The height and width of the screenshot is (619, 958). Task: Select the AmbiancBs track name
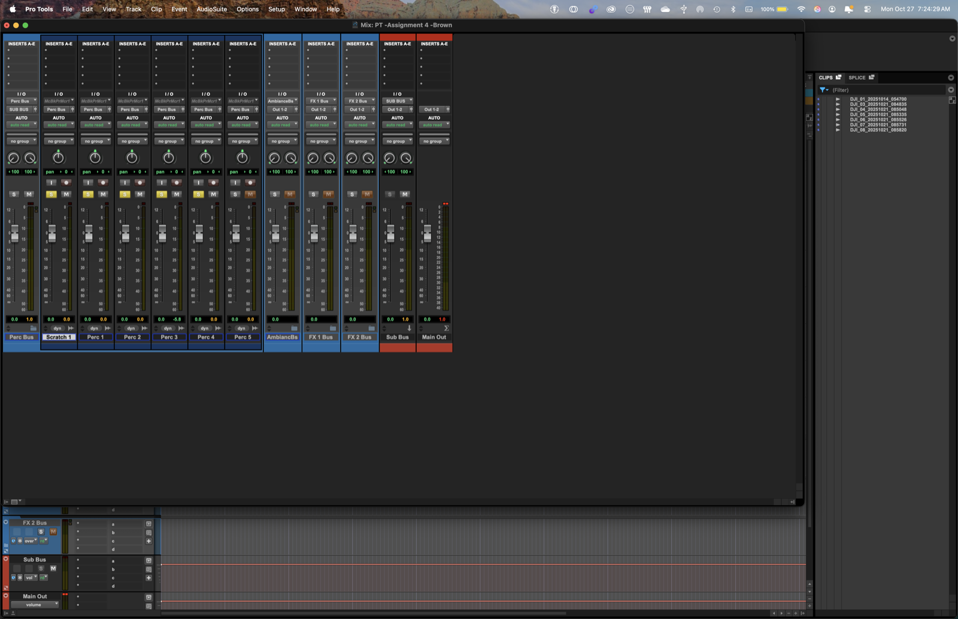[x=283, y=337]
